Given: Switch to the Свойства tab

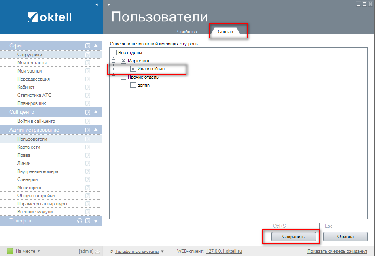Looking at the screenshot, I should (x=187, y=32).
